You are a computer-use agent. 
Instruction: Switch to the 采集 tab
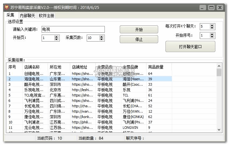point(10,15)
